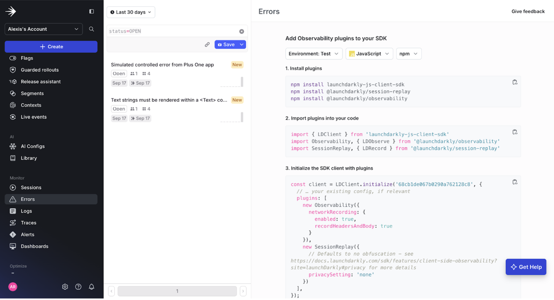Open search next to Alexis's Account
The height and width of the screenshot is (300, 554).
tap(91, 29)
